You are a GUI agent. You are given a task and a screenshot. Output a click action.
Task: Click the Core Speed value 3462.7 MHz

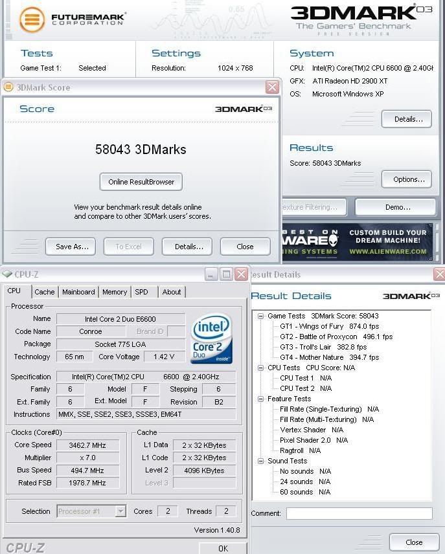[87, 445]
